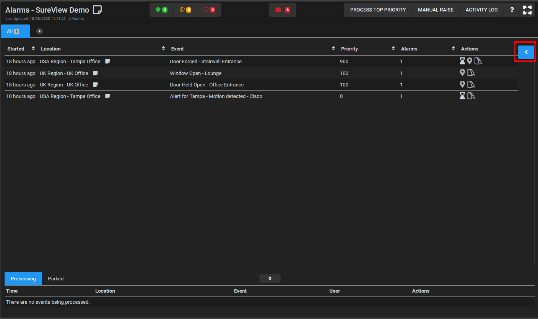Open note icon on Door Forced Tampa row
This screenshot has height=319, width=538.
(108, 61)
